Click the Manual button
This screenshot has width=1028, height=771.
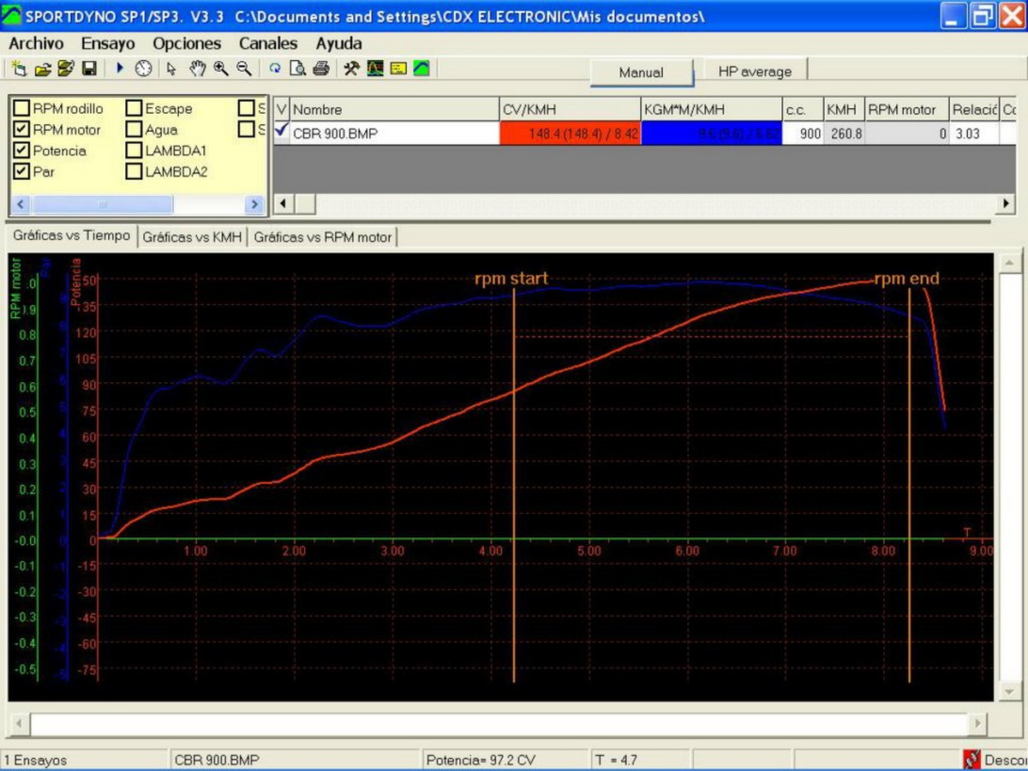point(641,73)
